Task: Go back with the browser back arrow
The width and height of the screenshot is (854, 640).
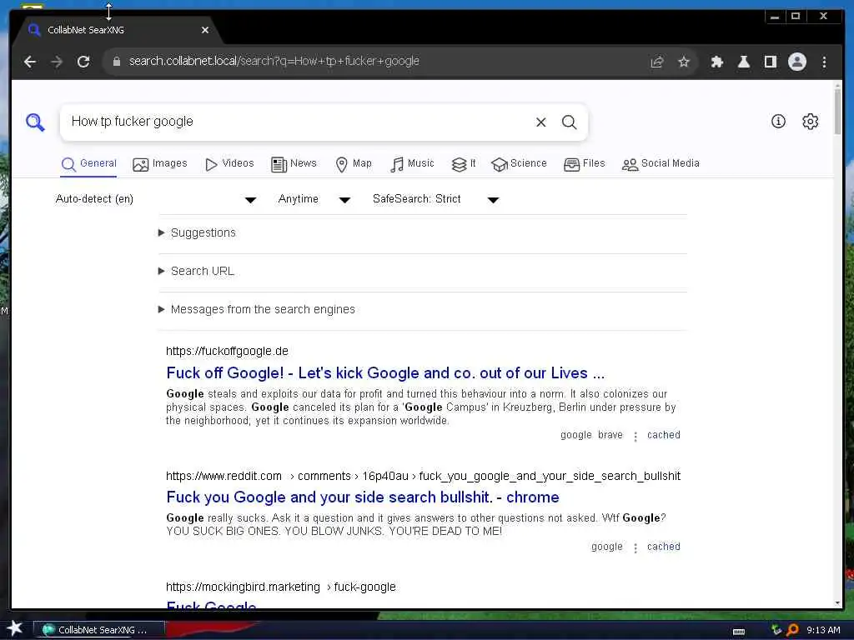Action: pyautogui.click(x=30, y=62)
